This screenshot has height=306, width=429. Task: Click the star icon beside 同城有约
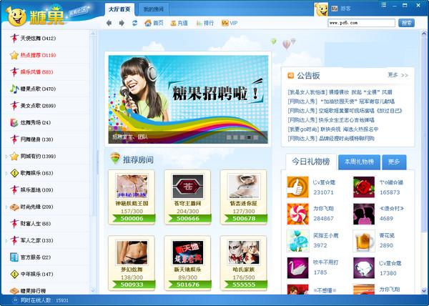tap(14, 157)
